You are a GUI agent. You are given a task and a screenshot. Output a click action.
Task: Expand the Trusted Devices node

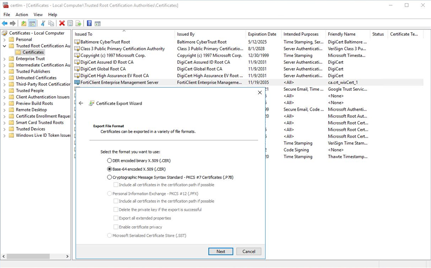tap(4, 129)
